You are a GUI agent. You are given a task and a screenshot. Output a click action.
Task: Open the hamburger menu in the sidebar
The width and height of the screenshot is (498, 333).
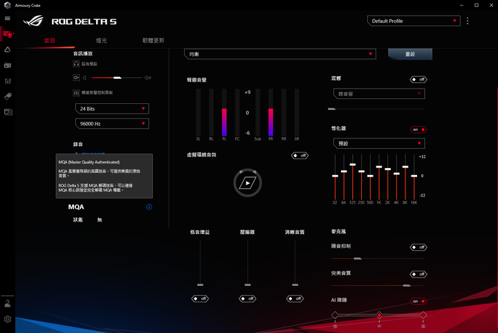8,19
